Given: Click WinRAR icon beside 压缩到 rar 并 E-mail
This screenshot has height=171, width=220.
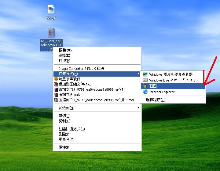Looking at the screenshot, I should tap(56, 100).
